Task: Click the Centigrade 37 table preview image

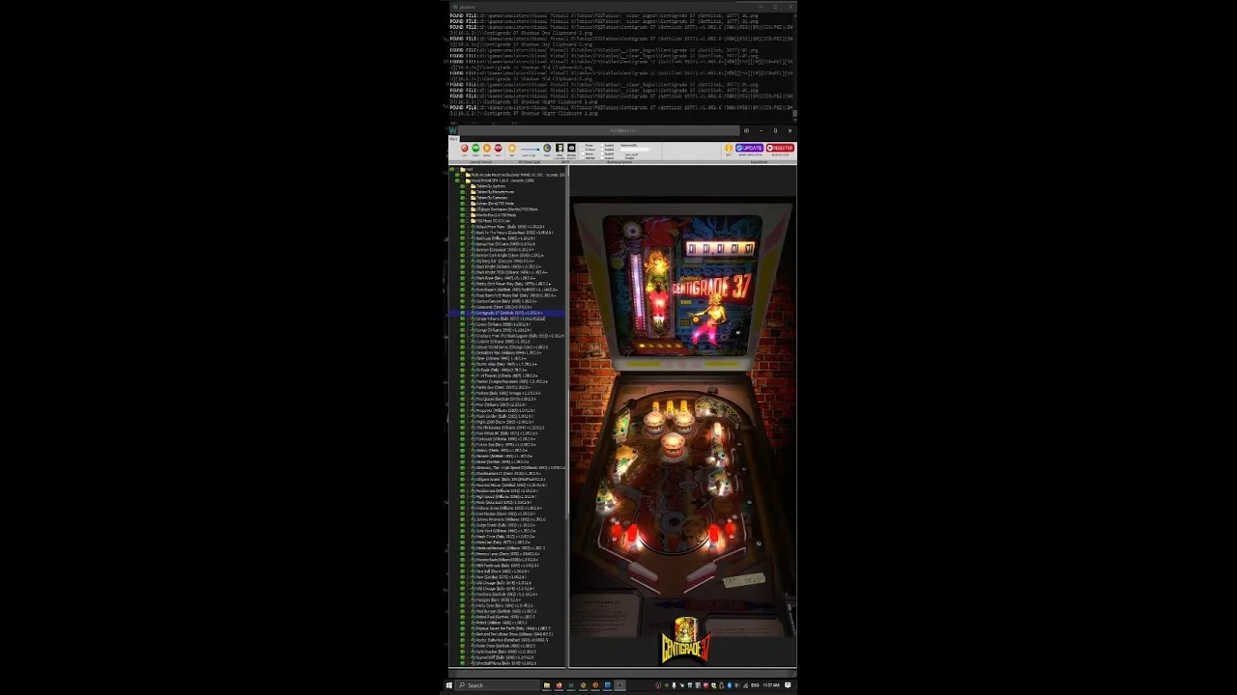Action: pyautogui.click(x=682, y=415)
